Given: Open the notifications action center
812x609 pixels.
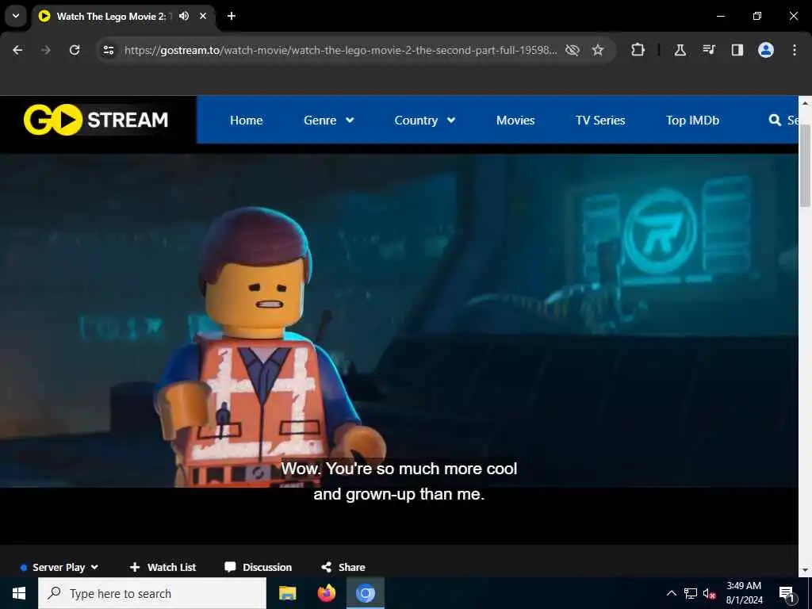Looking at the screenshot, I should coord(787,593).
